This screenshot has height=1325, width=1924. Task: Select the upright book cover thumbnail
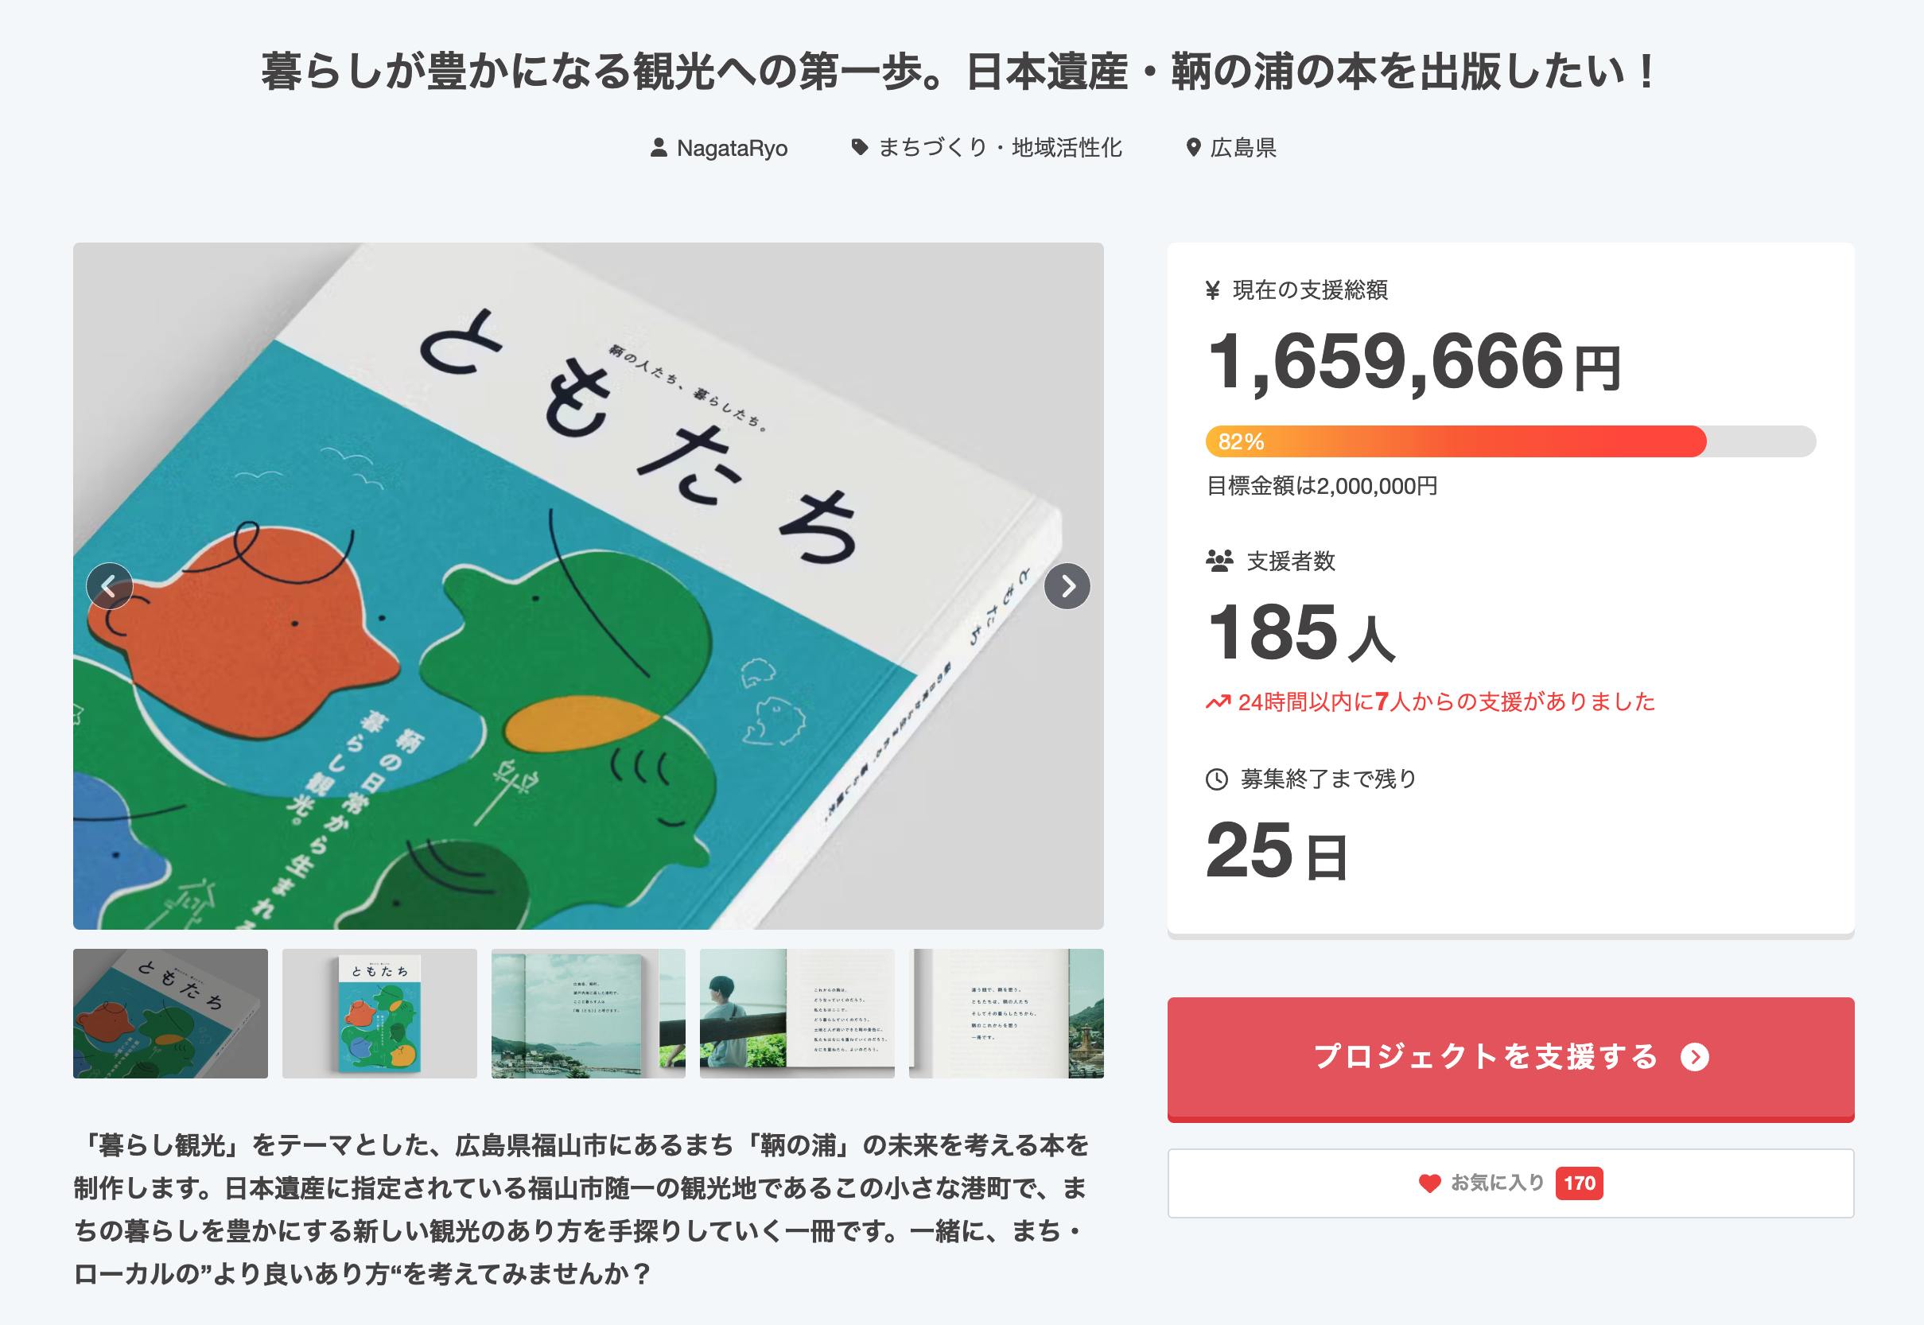[x=379, y=1013]
